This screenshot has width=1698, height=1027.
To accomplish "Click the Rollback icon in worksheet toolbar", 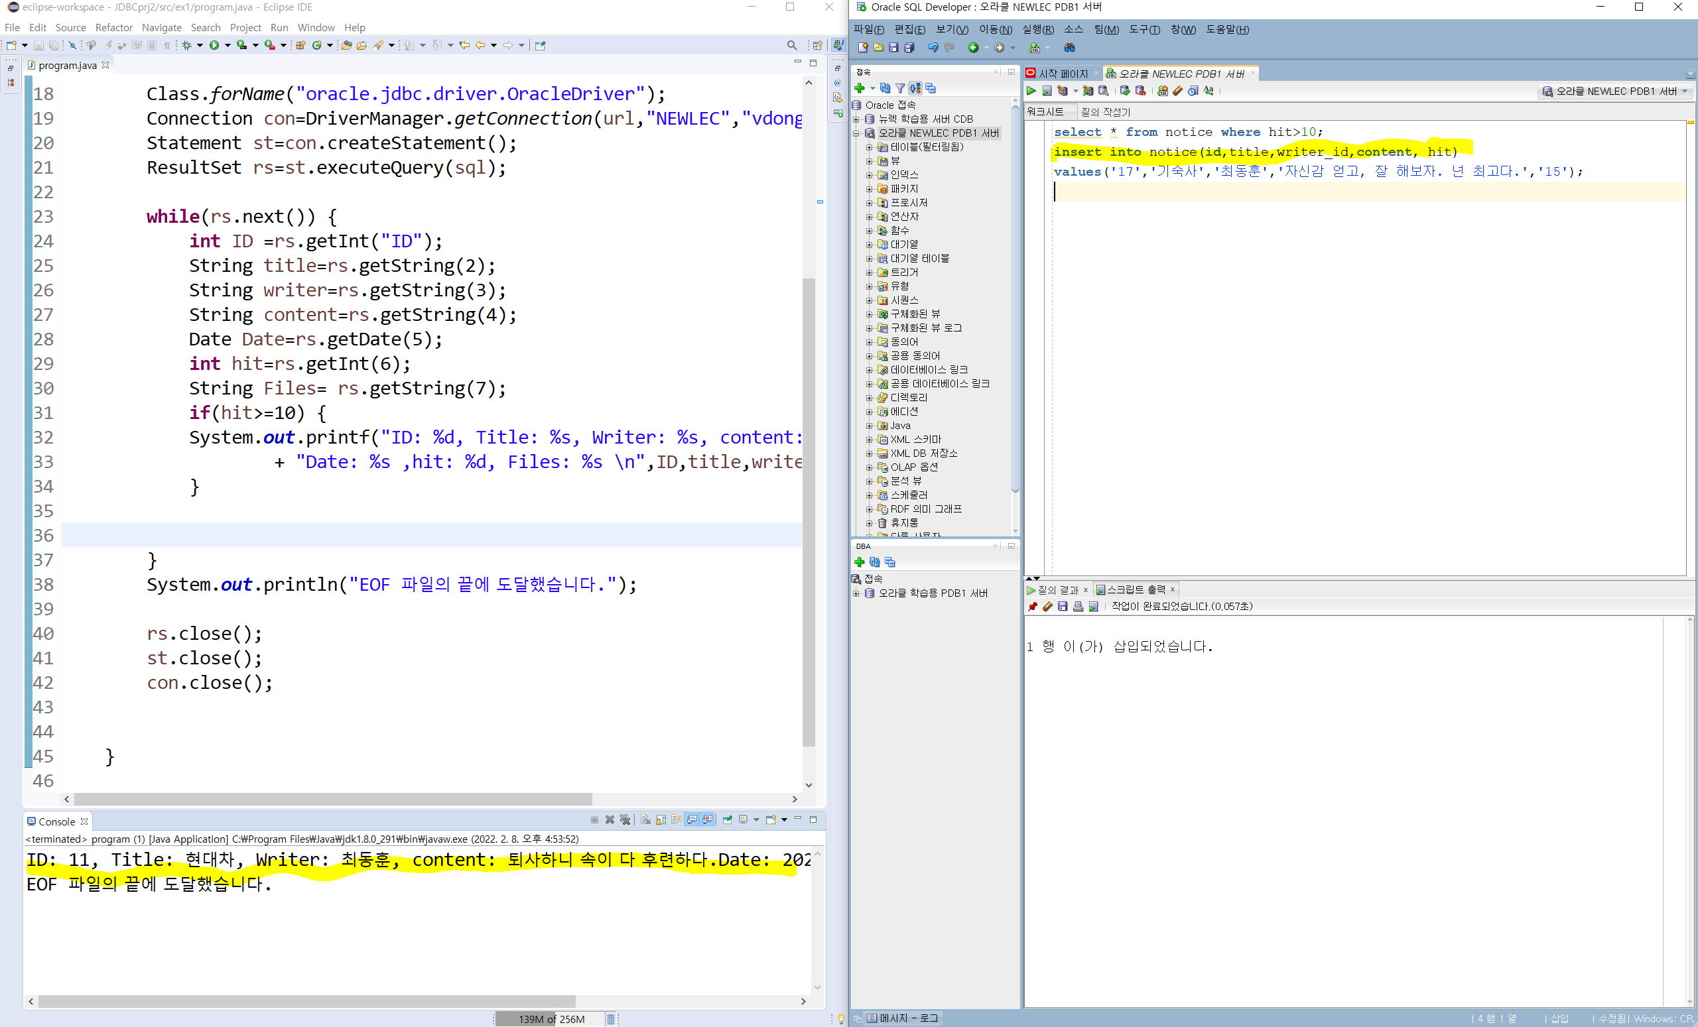I will click(1140, 91).
